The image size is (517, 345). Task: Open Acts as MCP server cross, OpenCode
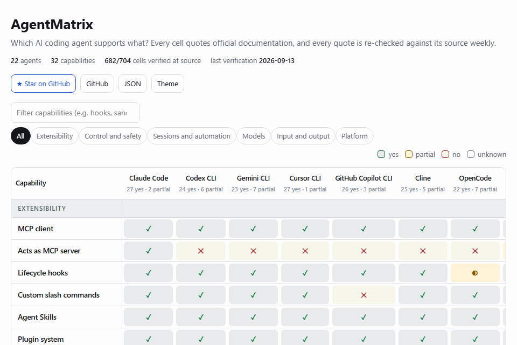475,251
